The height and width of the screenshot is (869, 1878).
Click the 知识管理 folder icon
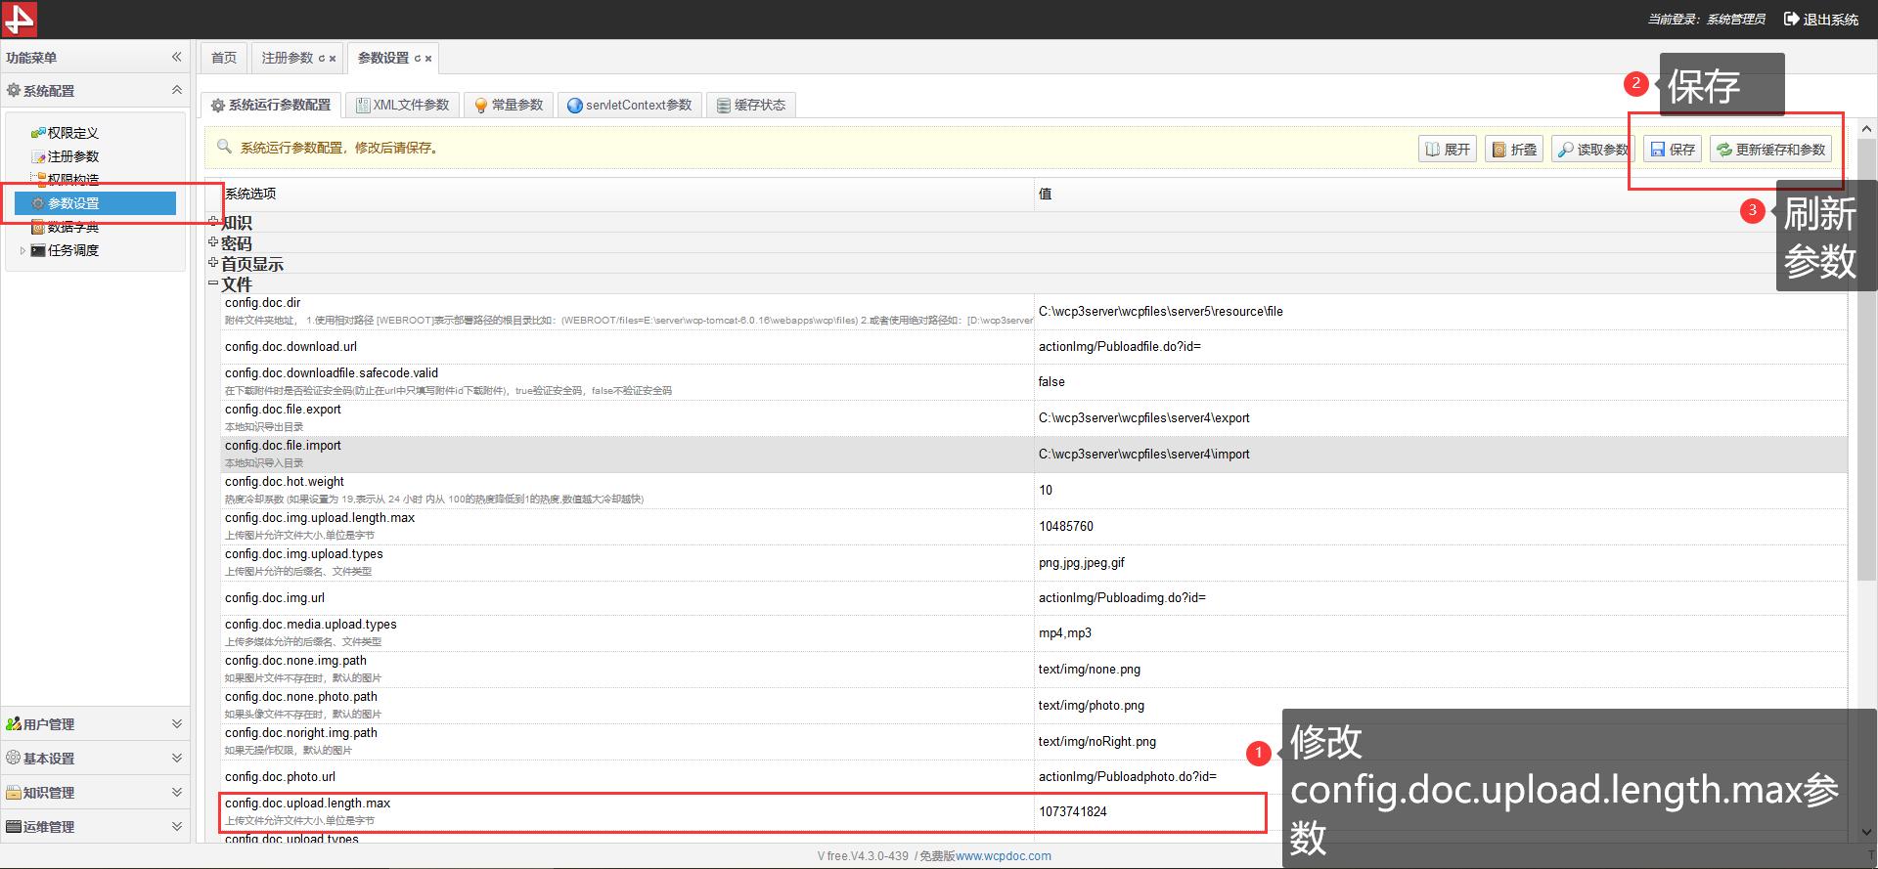(x=14, y=793)
